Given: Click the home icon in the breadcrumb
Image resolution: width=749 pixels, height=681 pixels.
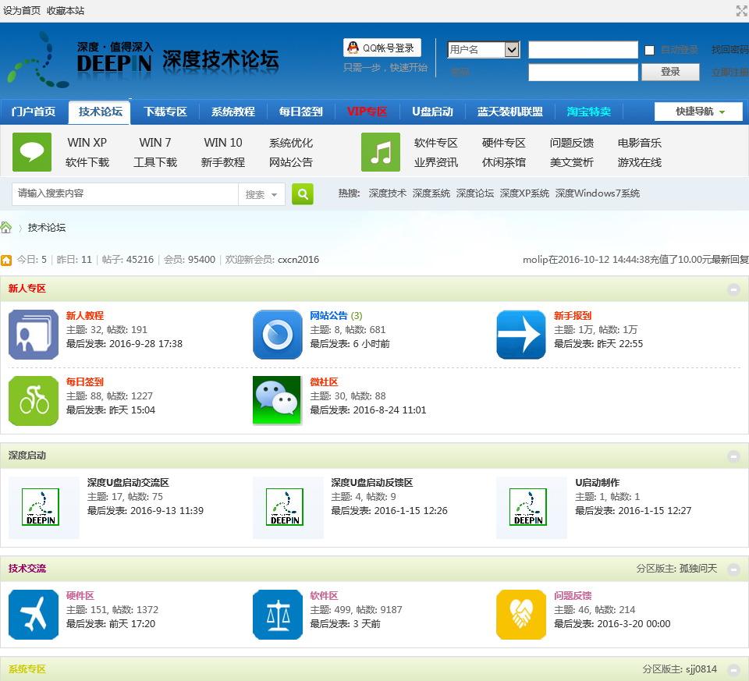Looking at the screenshot, I should coord(5,227).
